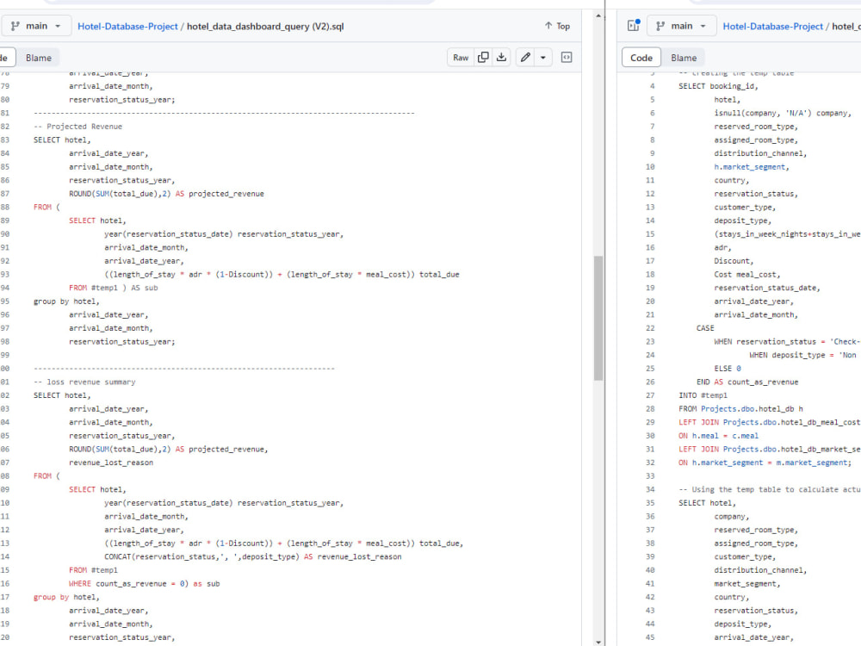The width and height of the screenshot is (861, 646).
Task: Click filename hotel_data_dashboard_query (V2).sql in breadcrumb
Action: [265, 27]
